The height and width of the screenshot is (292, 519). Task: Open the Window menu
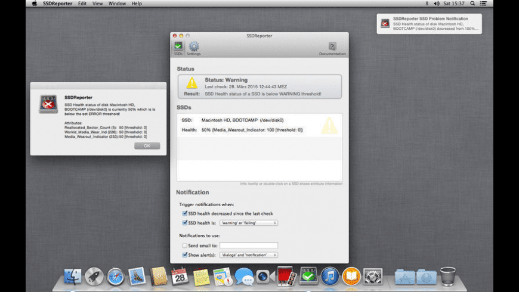[117, 4]
